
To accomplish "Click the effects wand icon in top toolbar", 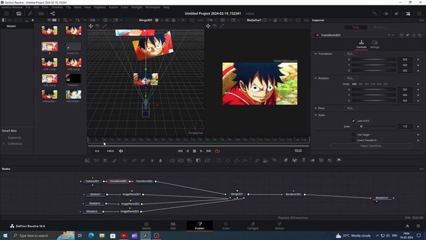I will point(30,13).
